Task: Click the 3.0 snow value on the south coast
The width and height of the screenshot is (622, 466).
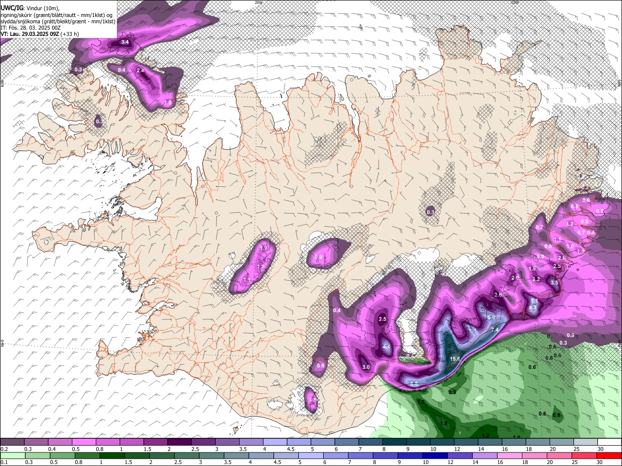Action: [x=366, y=367]
